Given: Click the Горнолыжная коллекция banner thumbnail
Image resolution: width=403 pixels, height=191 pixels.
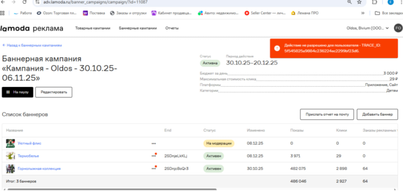Looking at the screenshot, I should point(11,169).
